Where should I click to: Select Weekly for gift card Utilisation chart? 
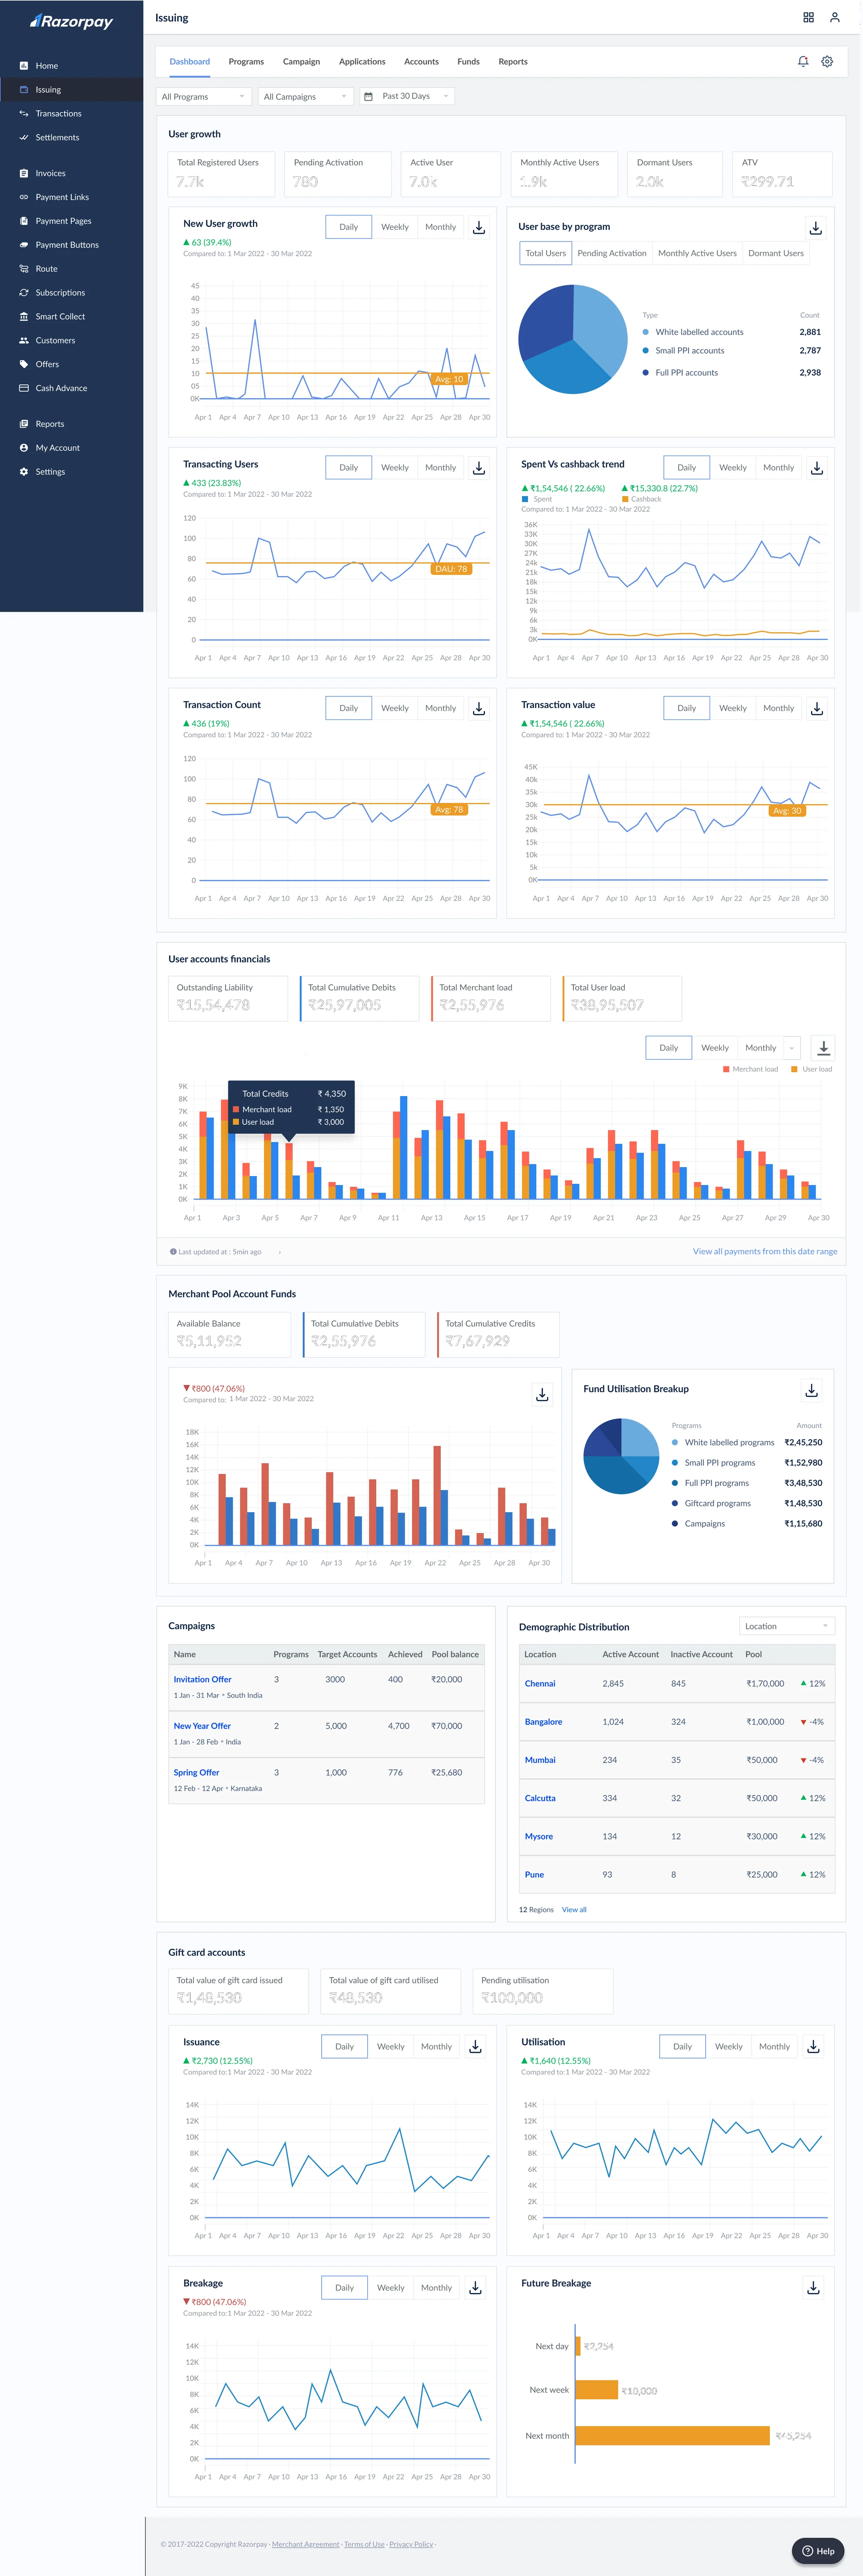729,2047
